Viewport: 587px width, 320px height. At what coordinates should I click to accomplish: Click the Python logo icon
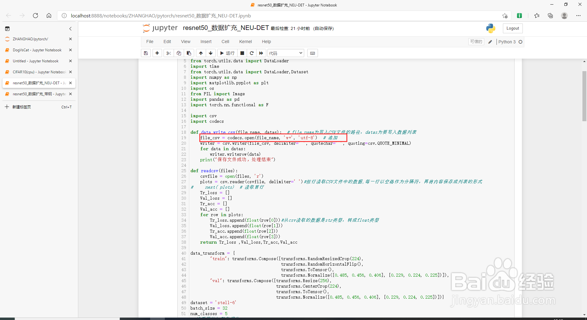click(491, 28)
